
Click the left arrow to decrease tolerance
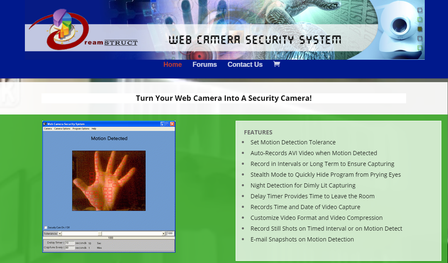(x=60, y=233)
